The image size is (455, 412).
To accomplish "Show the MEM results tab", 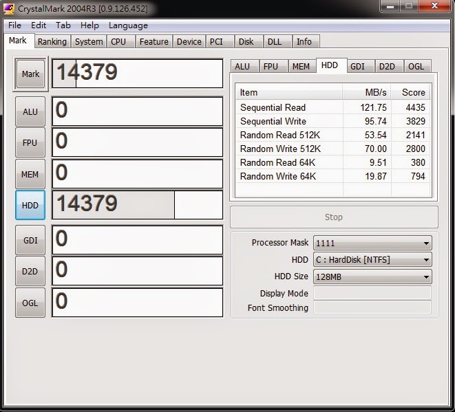I will (x=301, y=67).
